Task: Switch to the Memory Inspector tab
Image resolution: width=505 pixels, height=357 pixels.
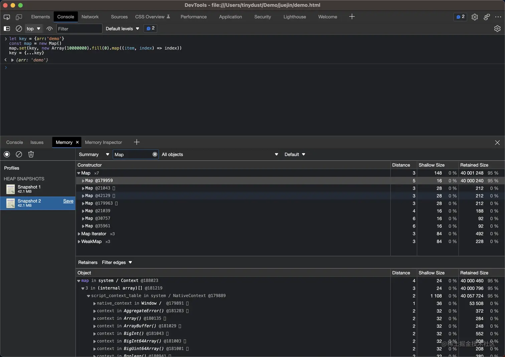Action: point(104,142)
